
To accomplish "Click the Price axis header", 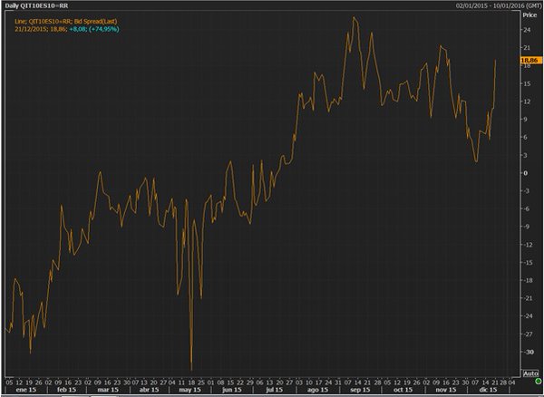I will coord(529,15).
